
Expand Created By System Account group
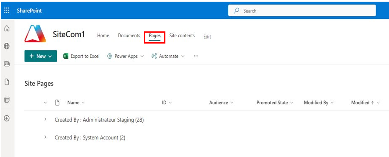pyautogui.click(x=45, y=137)
